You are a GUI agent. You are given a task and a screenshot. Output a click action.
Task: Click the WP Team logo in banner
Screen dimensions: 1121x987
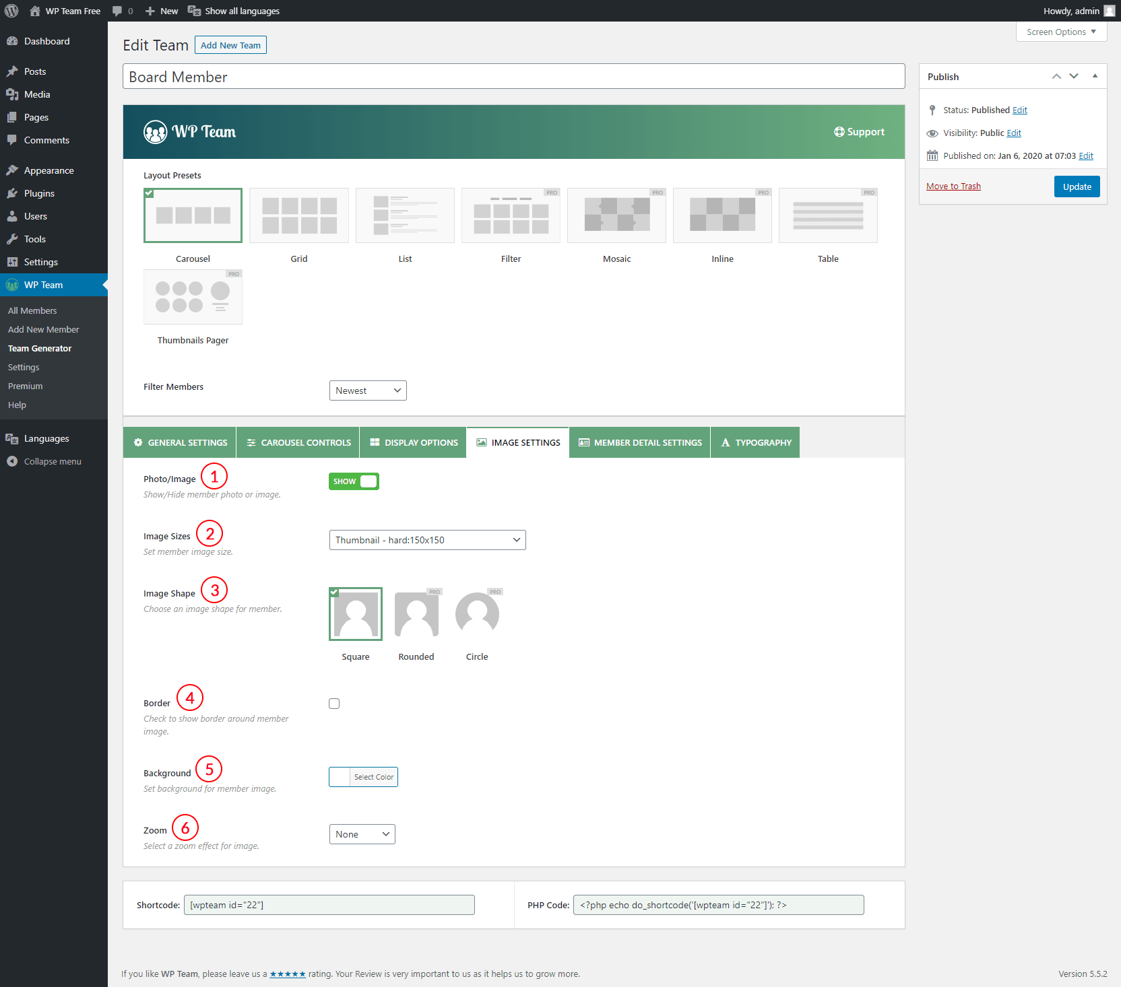[x=190, y=132]
